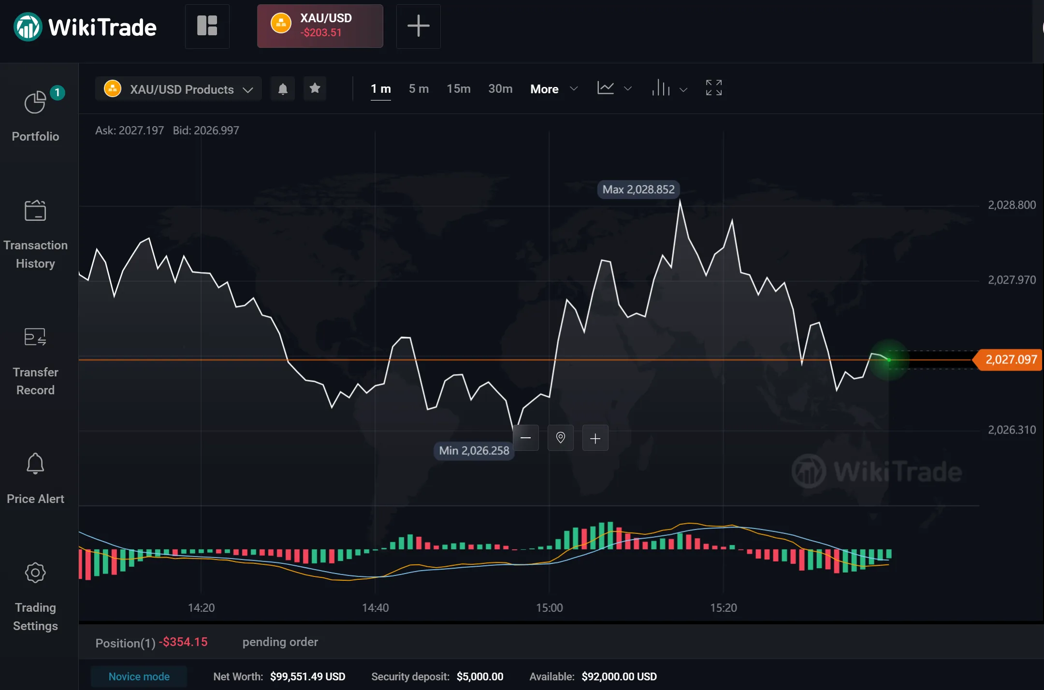Image resolution: width=1044 pixels, height=690 pixels.
Task: Click the dashboard layout grid icon
Action: 207,26
